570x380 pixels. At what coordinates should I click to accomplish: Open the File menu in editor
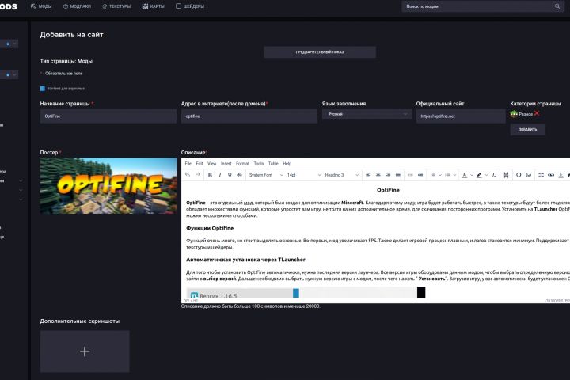coord(188,164)
